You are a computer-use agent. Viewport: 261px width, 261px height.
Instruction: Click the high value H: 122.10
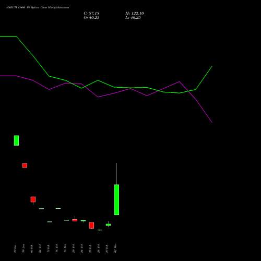click(135, 14)
